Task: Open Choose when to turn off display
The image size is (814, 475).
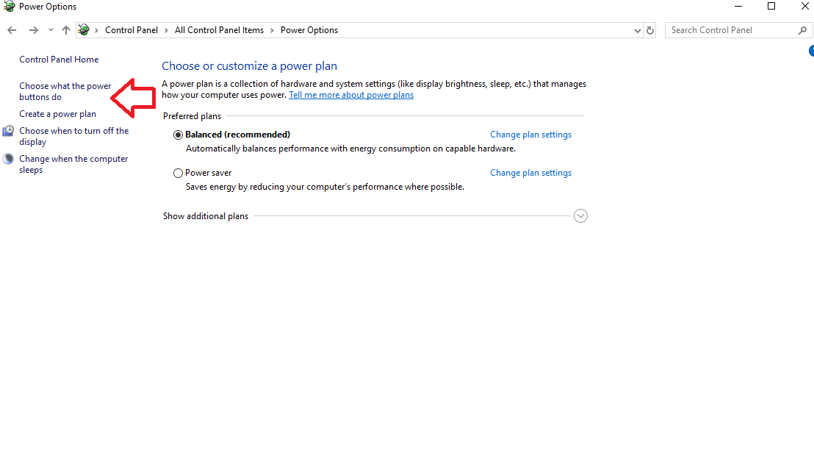Action: pyautogui.click(x=73, y=136)
